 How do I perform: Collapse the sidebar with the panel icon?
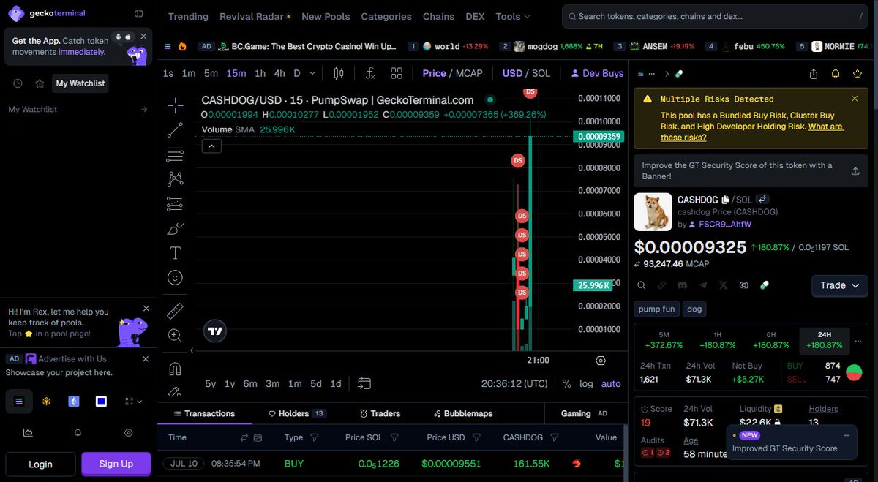click(x=139, y=13)
